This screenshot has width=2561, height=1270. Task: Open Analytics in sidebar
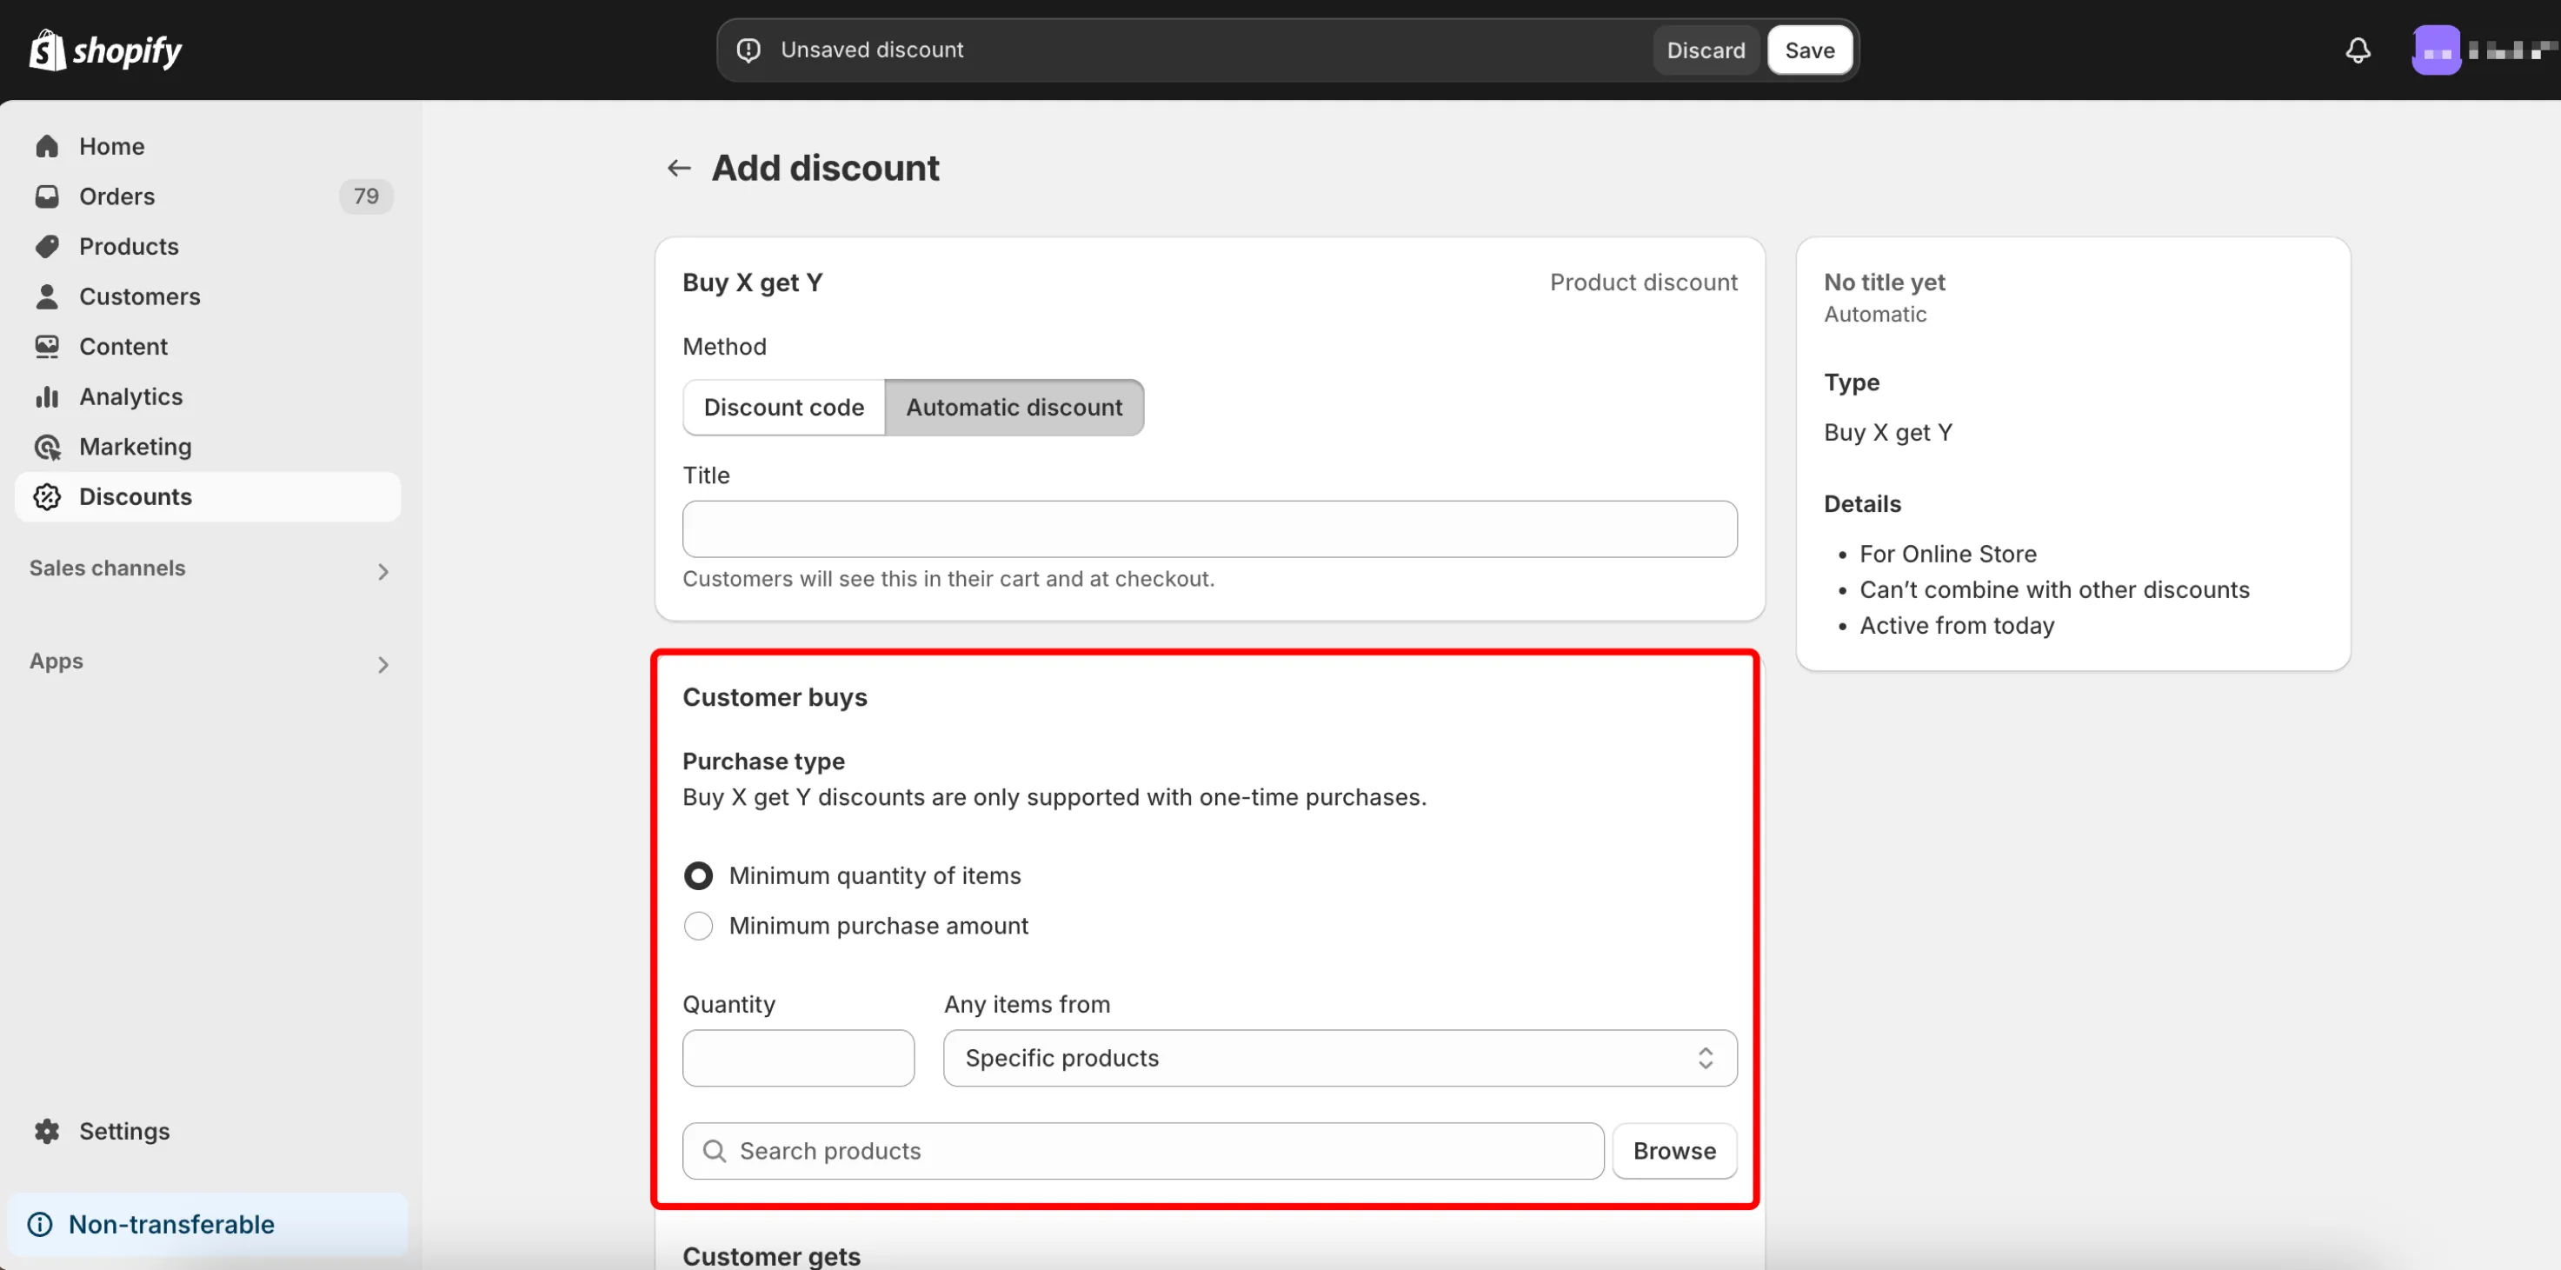click(x=208, y=396)
